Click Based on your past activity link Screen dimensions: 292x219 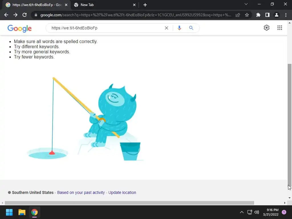point(81,192)
